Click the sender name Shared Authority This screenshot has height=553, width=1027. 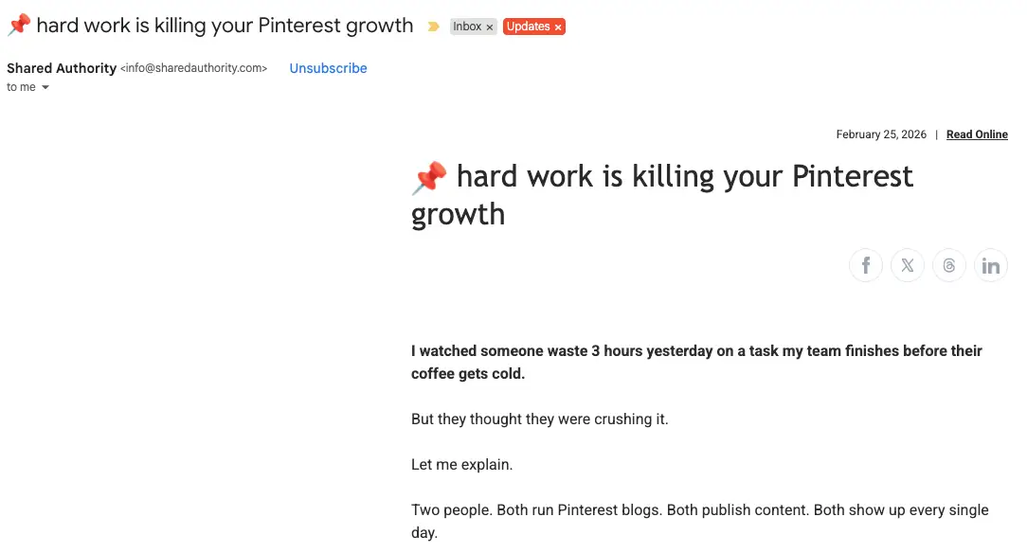[x=62, y=68]
